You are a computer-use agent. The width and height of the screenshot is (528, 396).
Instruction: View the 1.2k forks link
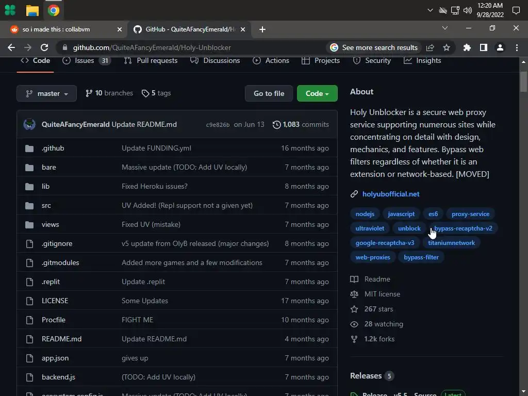372,339
